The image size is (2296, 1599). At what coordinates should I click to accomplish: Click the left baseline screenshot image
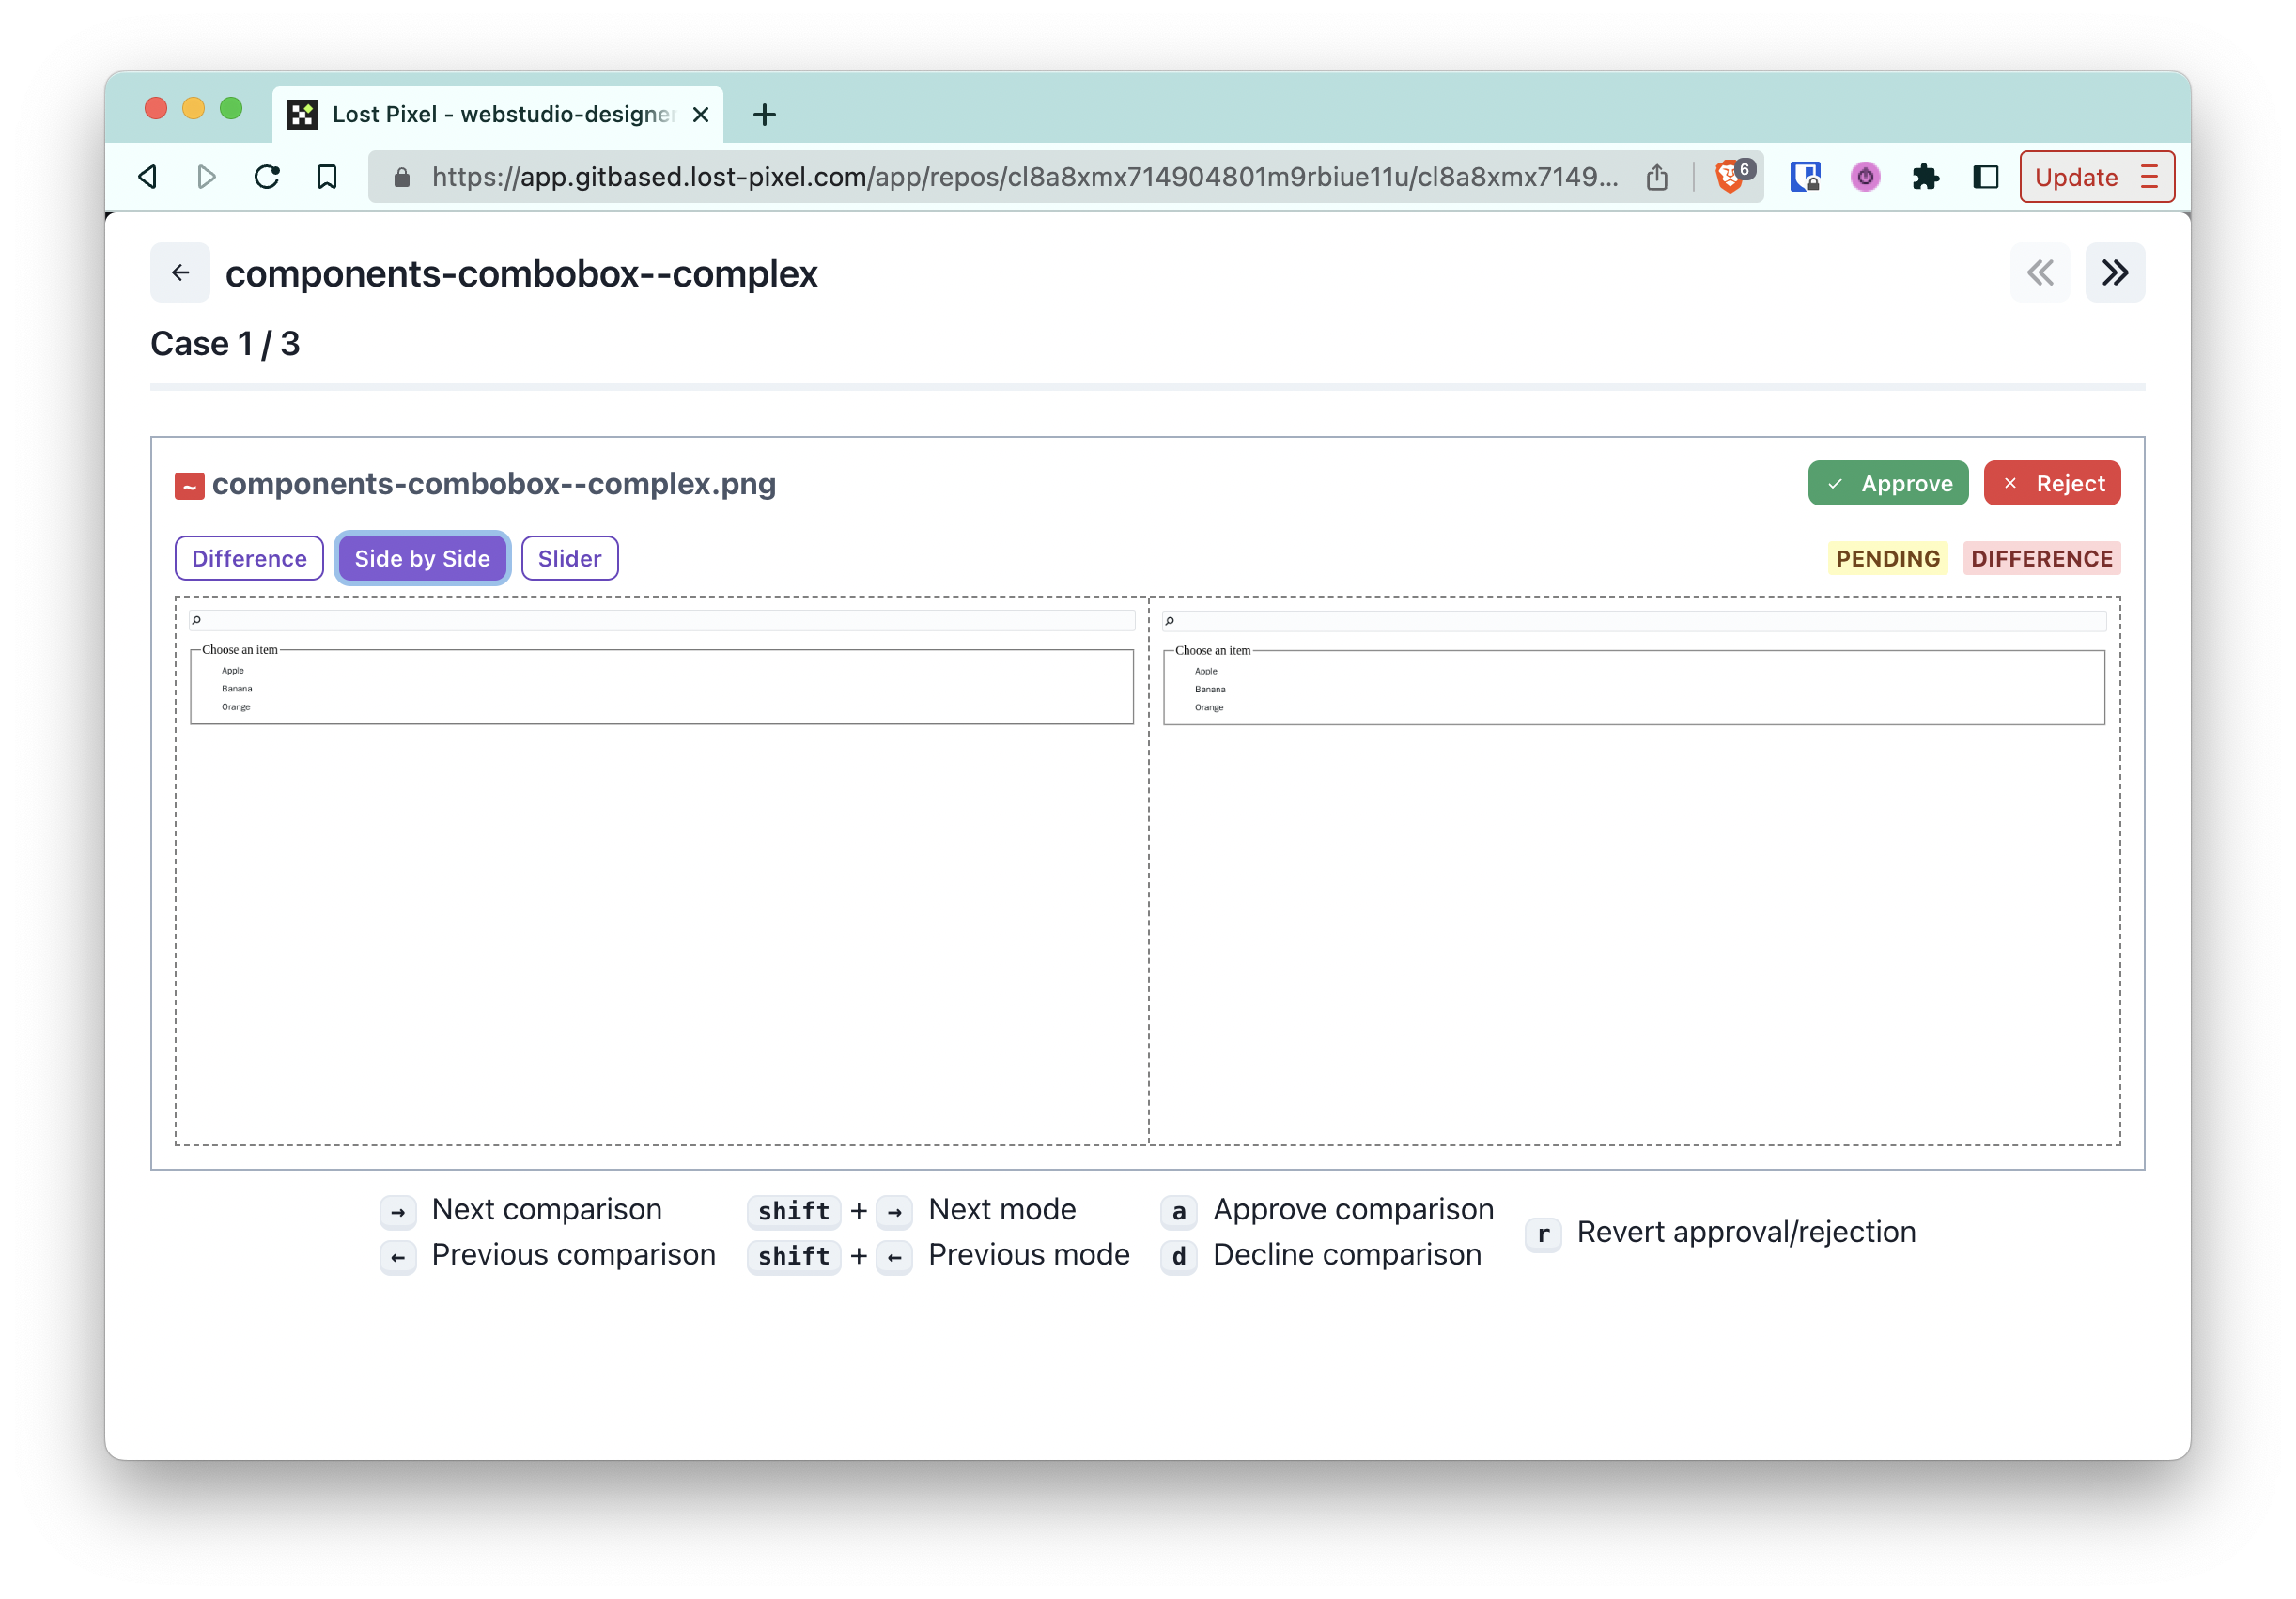click(x=661, y=870)
